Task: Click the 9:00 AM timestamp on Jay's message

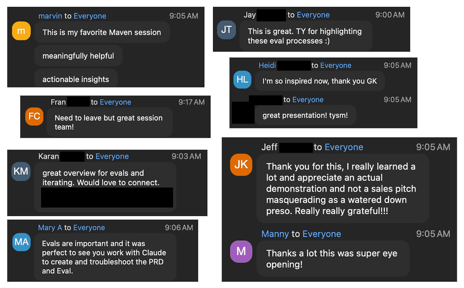Action: [x=390, y=15]
